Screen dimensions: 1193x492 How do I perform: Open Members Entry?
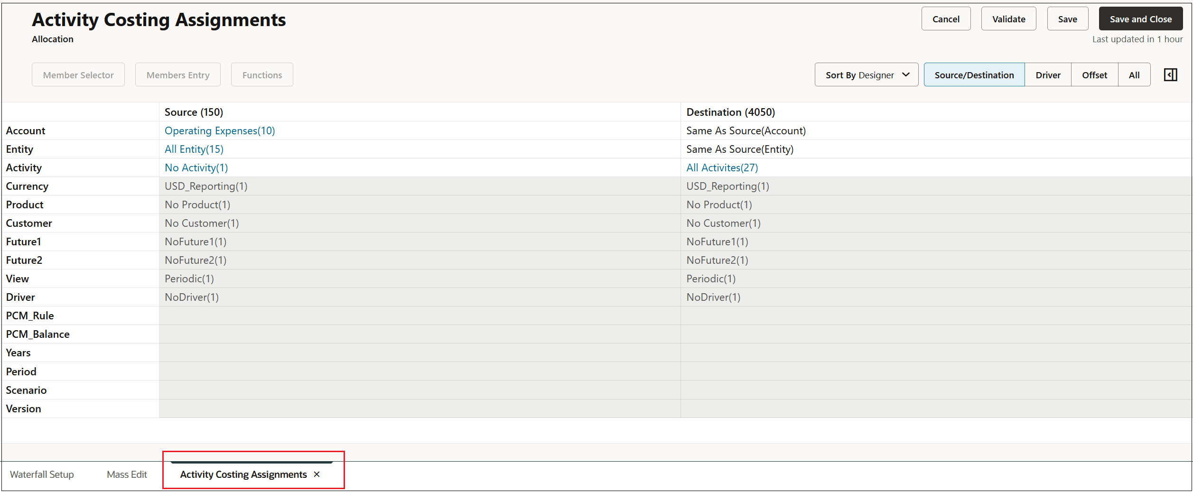[x=177, y=74]
